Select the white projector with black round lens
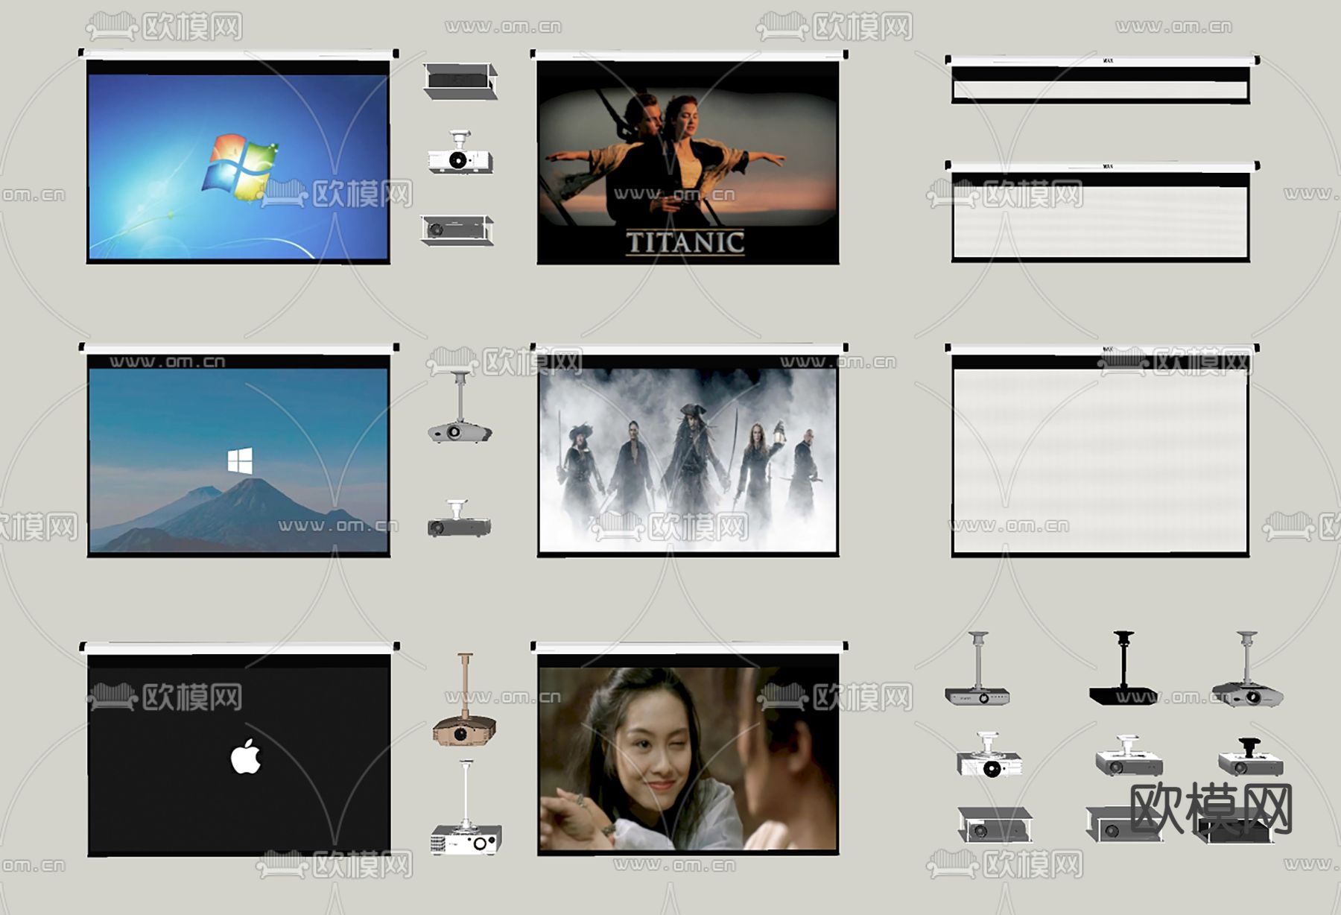1341x915 pixels. pos(990,756)
